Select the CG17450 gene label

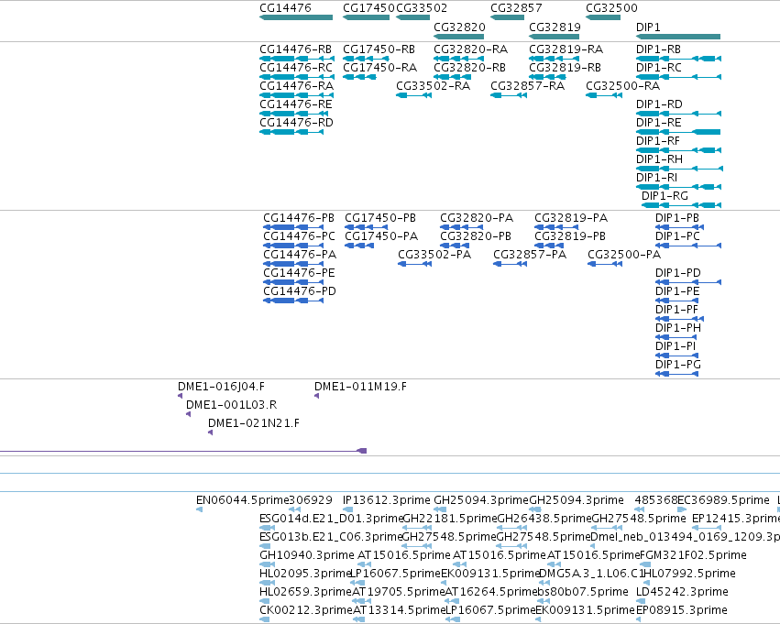pos(368,8)
